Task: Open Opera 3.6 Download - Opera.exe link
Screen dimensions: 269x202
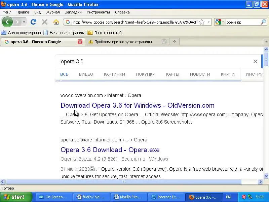Action: tap(110, 150)
